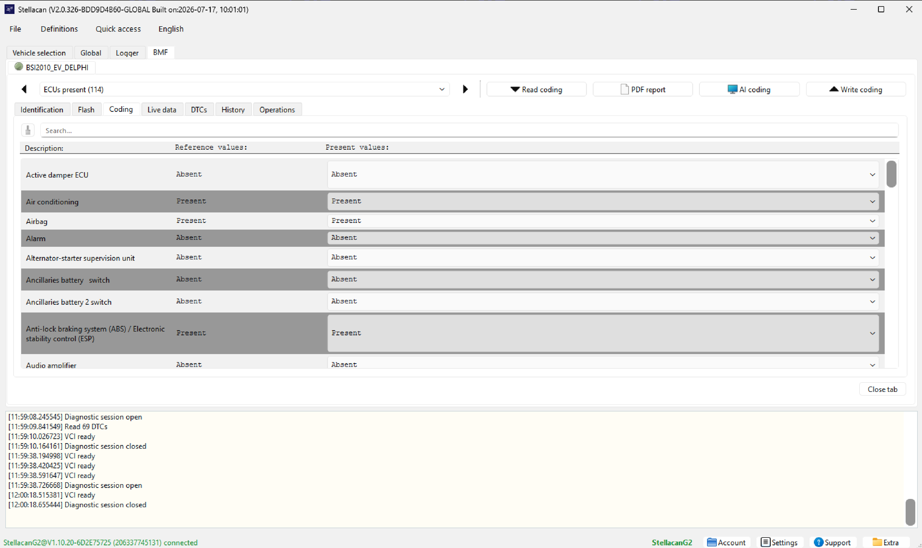Generate the PDF report
The width and height of the screenshot is (922, 548).
(643, 89)
